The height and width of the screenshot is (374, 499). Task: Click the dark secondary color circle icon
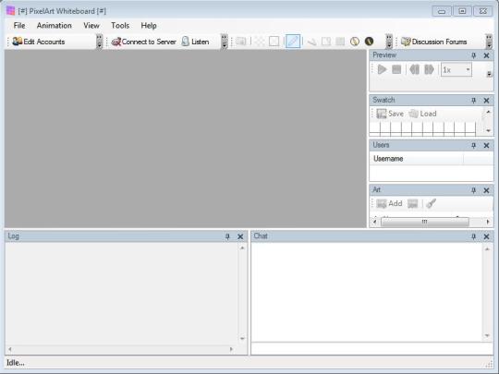[x=369, y=41]
